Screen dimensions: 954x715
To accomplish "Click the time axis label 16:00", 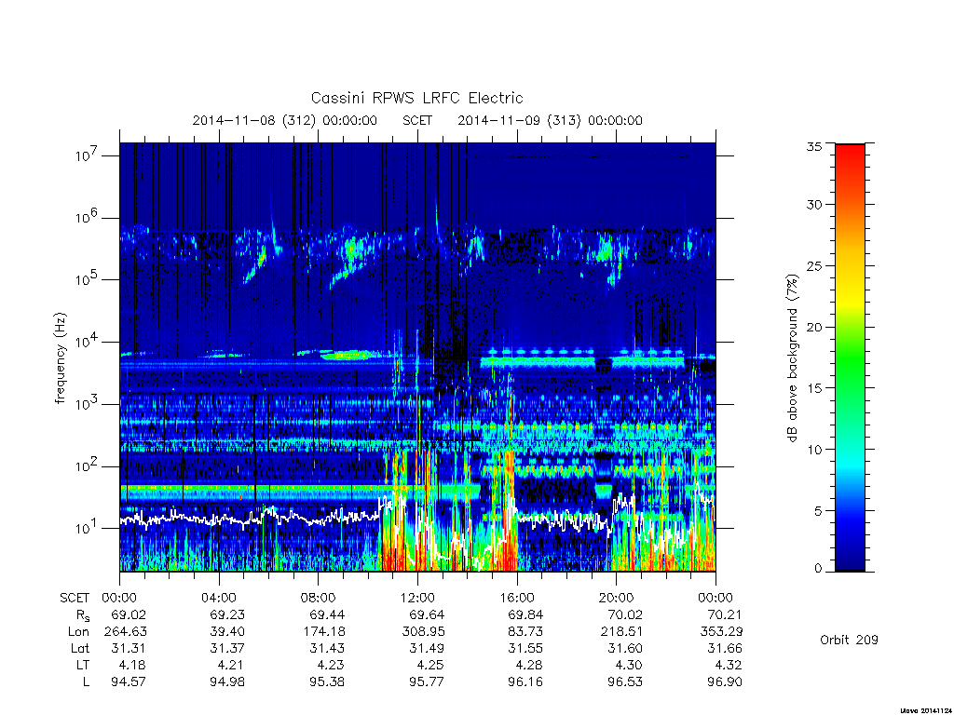I will 517,598.
